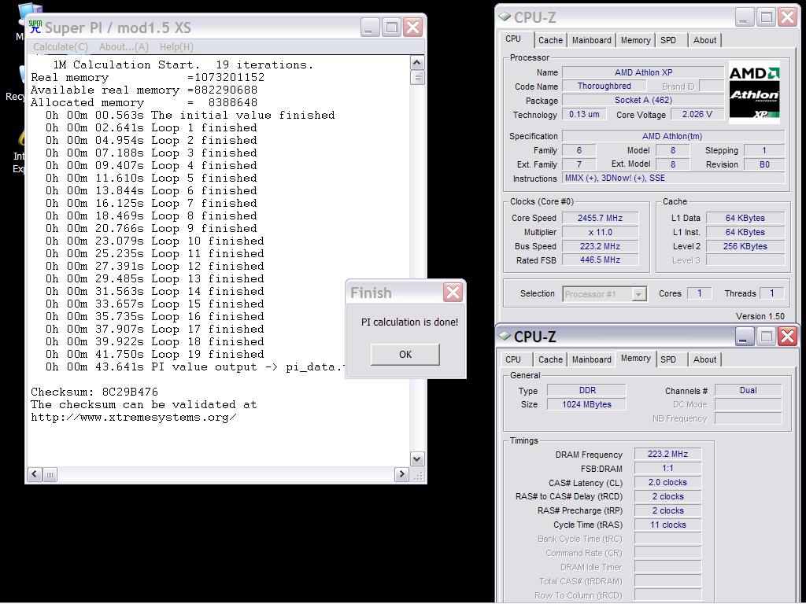Click the FSB:DRAM value 1:1
806x604 pixels.
[x=667, y=469]
